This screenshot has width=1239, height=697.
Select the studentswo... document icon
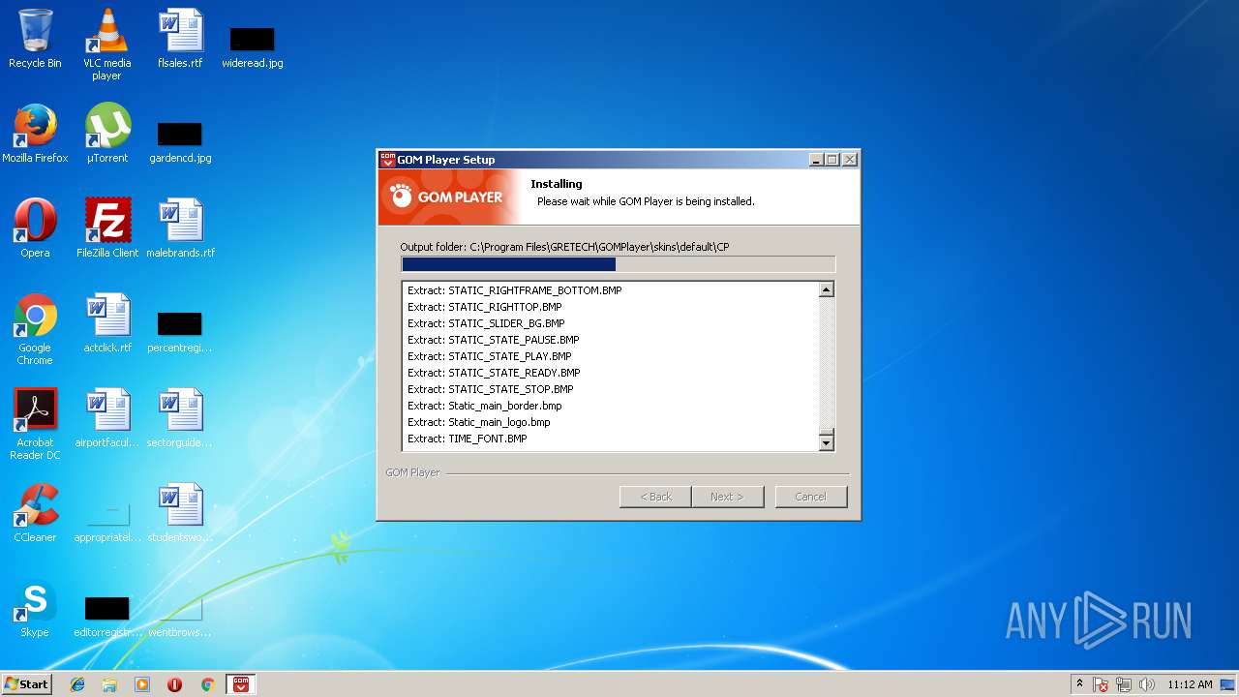coord(180,513)
